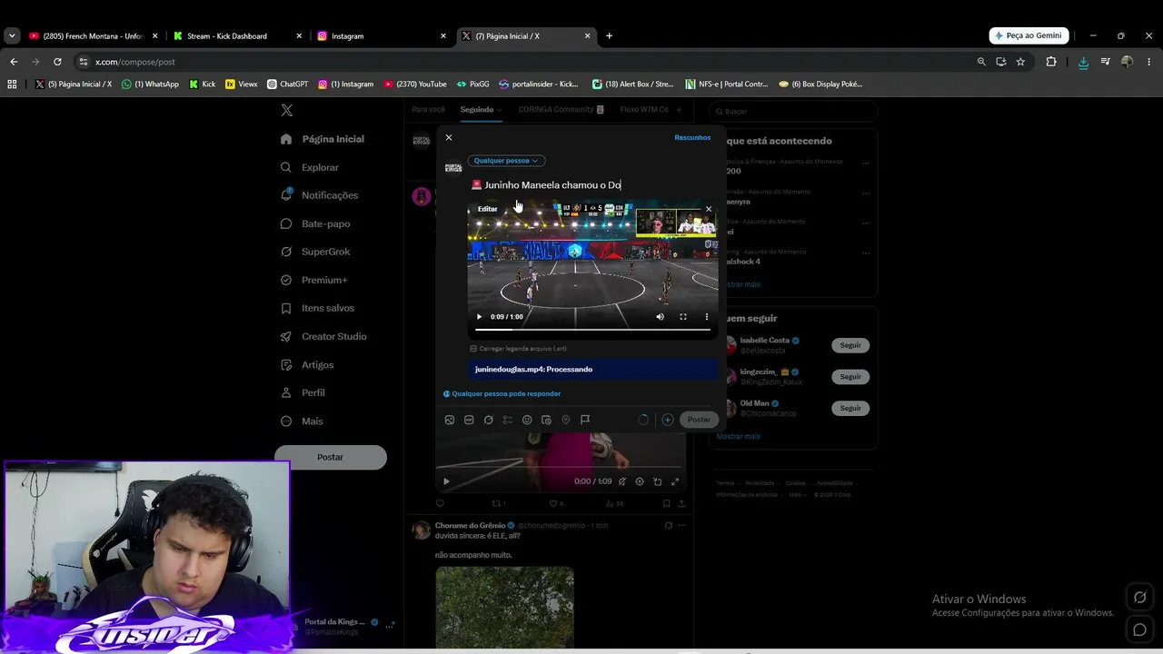Open the GIF picker in composer
The height and width of the screenshot is (654, 1163).
[x=469, y=420]
